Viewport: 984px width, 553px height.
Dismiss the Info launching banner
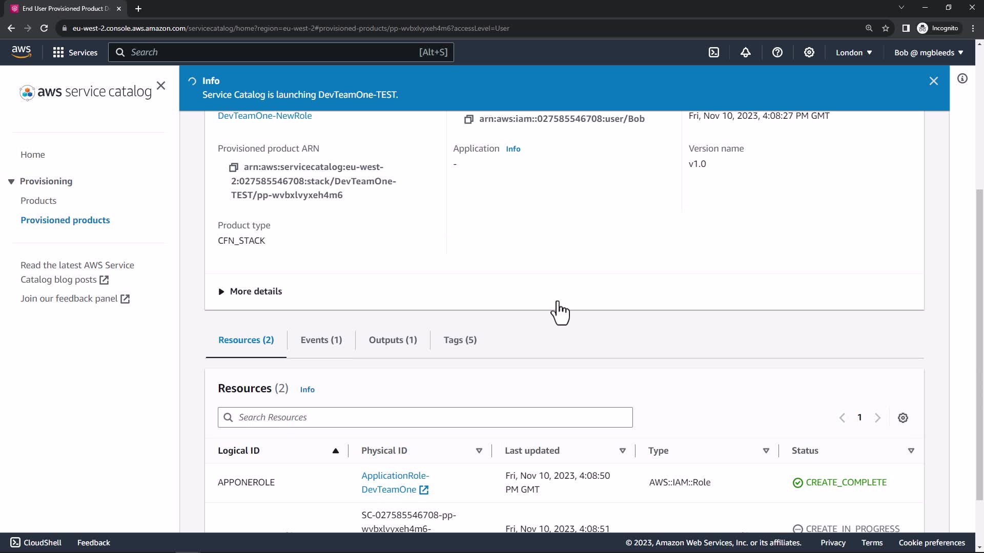coord(934,81)
